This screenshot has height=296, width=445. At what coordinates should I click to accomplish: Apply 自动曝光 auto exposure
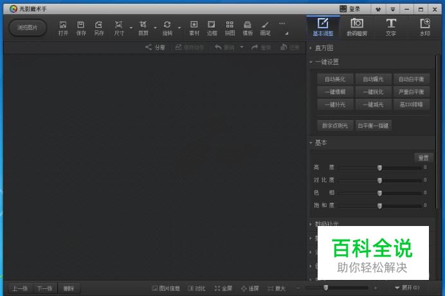click(373, 79)
